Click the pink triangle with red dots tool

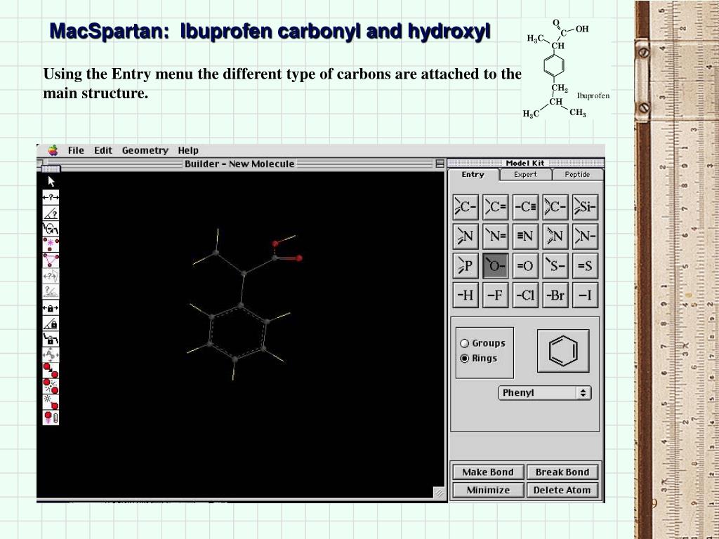(x=51, y=260)
